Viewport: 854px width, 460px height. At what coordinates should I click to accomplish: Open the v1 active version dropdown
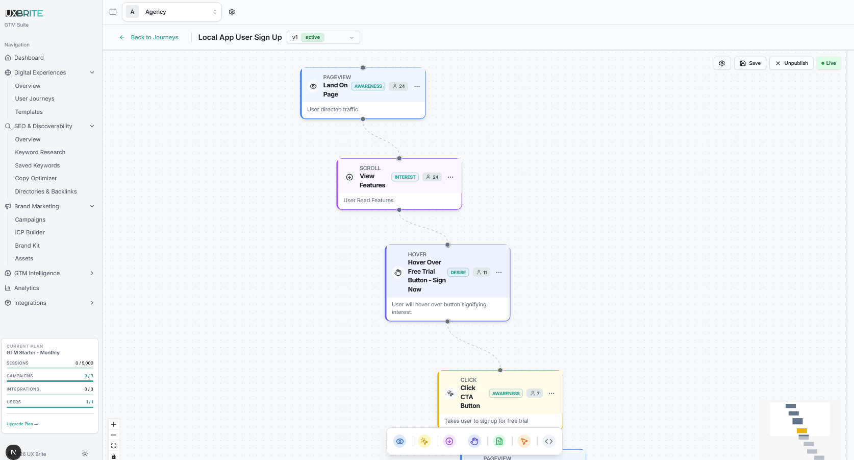click(323, 37)
